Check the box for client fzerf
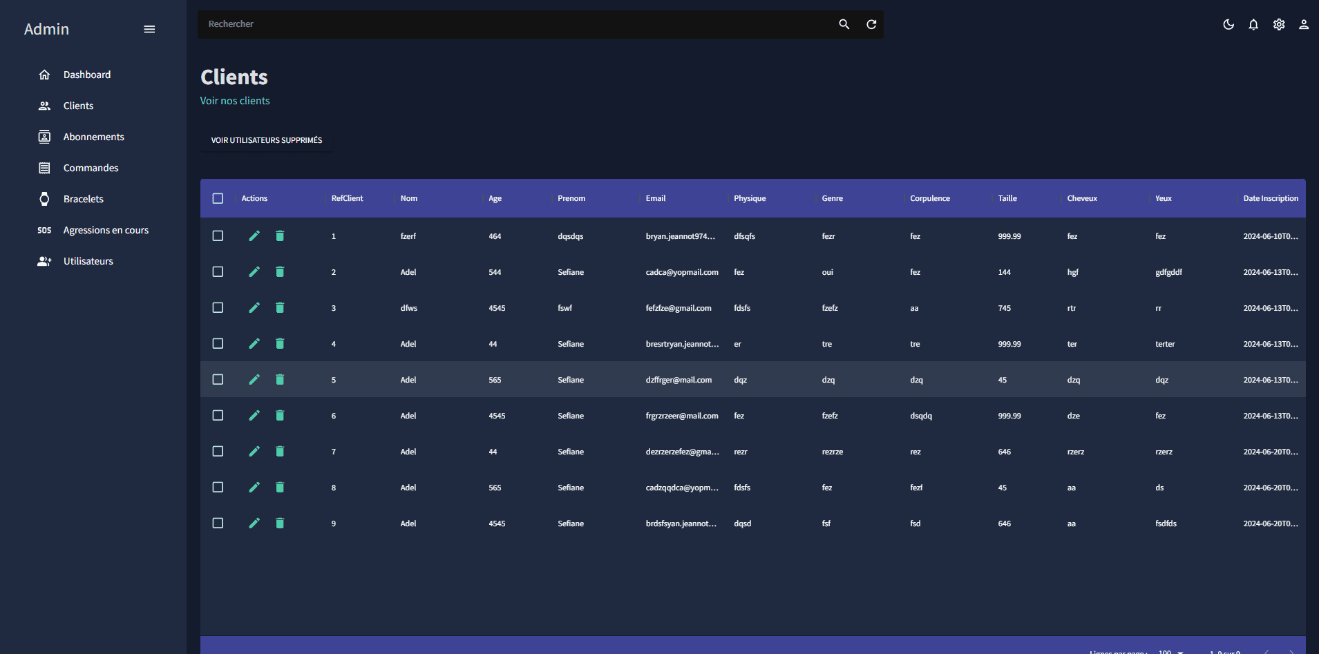The width and height of the screenshot is (1319, 654). tap(218, 235)
